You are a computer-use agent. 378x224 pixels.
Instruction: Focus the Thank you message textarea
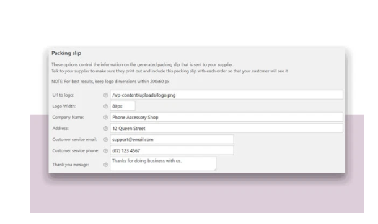coord(163,163)
